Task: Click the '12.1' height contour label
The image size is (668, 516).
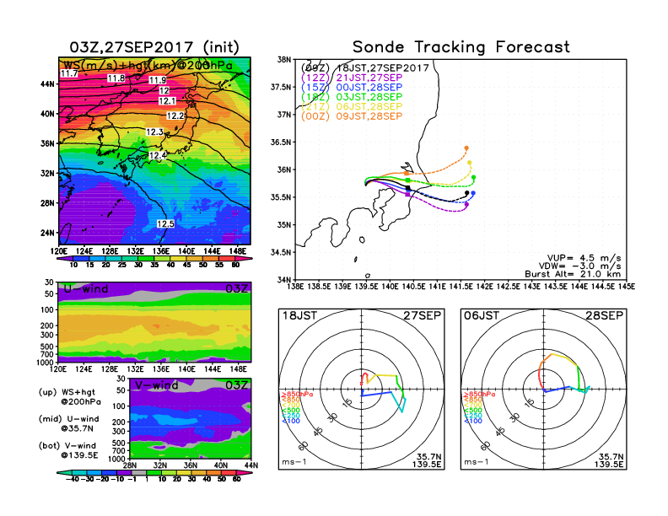Action: tap(167, 101)
